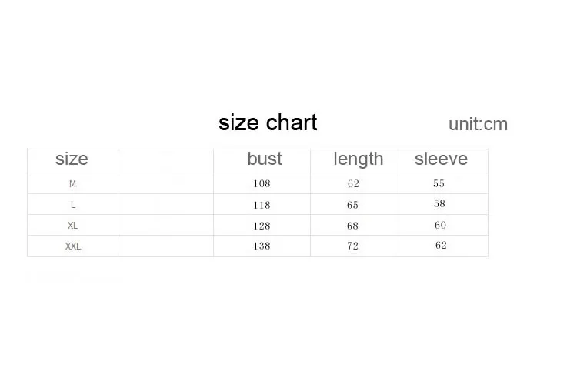Viewport: 577px width, 389px height.
Task: Click sleeve value 58
Action: (439, 203)
